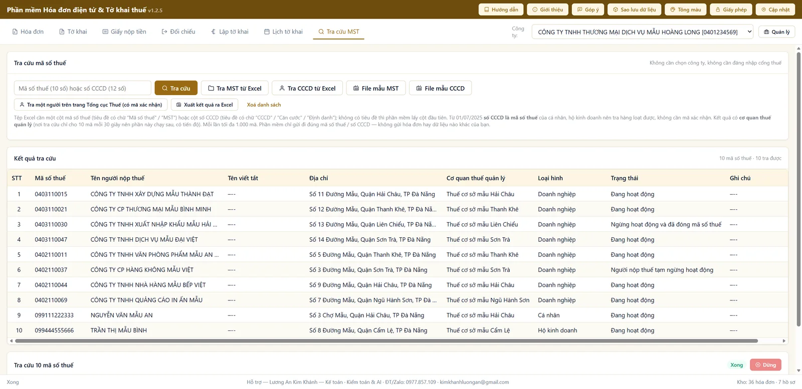Go to Giấy nộp tiền tab
Viewport: 802px width, 389px height.
click(x=124, y=32)
